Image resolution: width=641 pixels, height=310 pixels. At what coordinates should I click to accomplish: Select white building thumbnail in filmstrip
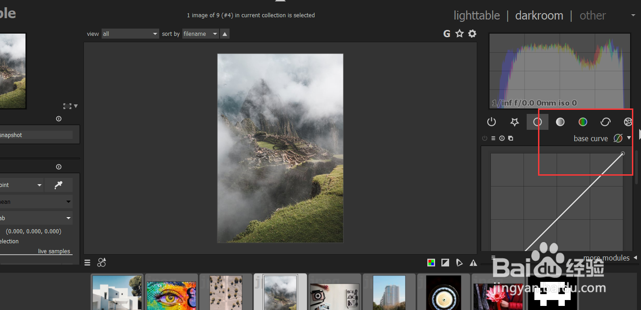tap(117, 293)
